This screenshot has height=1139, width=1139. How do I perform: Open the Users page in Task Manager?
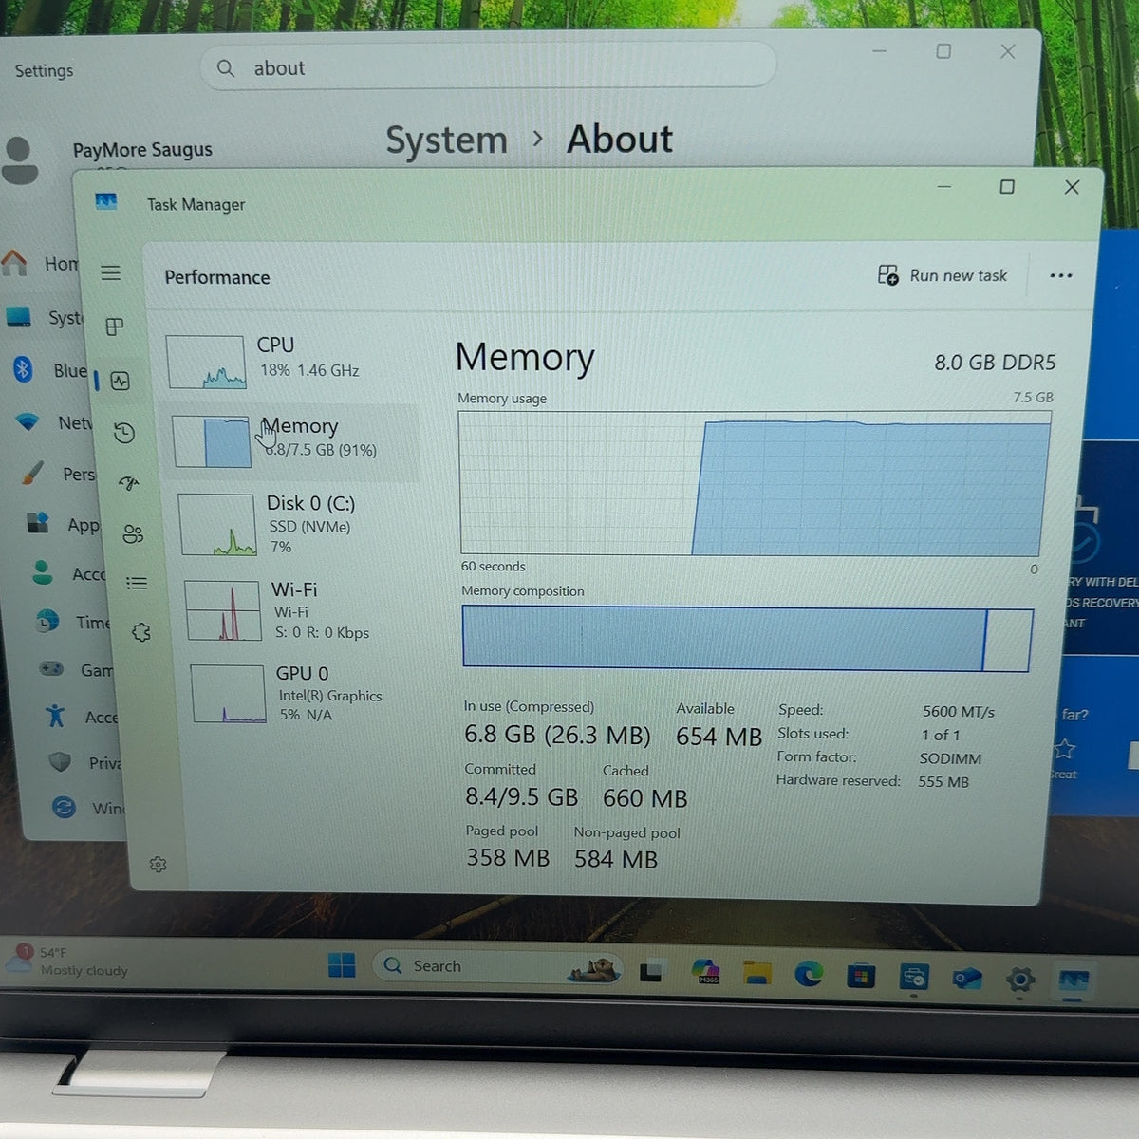click(x=133, y=533)
